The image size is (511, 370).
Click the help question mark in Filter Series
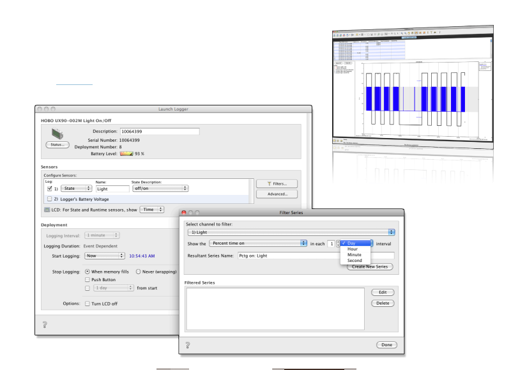pyautogui.click(x=188, y=345)
